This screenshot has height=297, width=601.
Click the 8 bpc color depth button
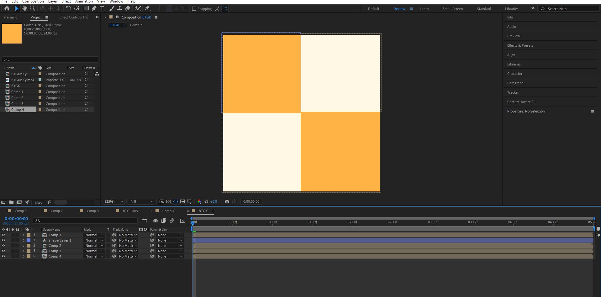pyautogui.click(x=38, y=202)
